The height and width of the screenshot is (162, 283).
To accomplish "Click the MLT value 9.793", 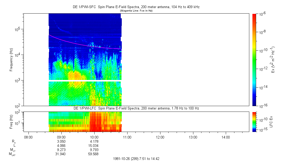I will click(94, 150).
